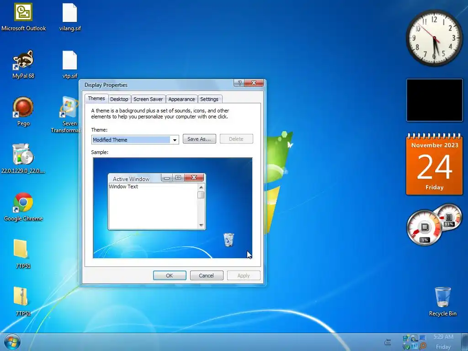Click the blue bars tray icon

(x=415, y=346)
